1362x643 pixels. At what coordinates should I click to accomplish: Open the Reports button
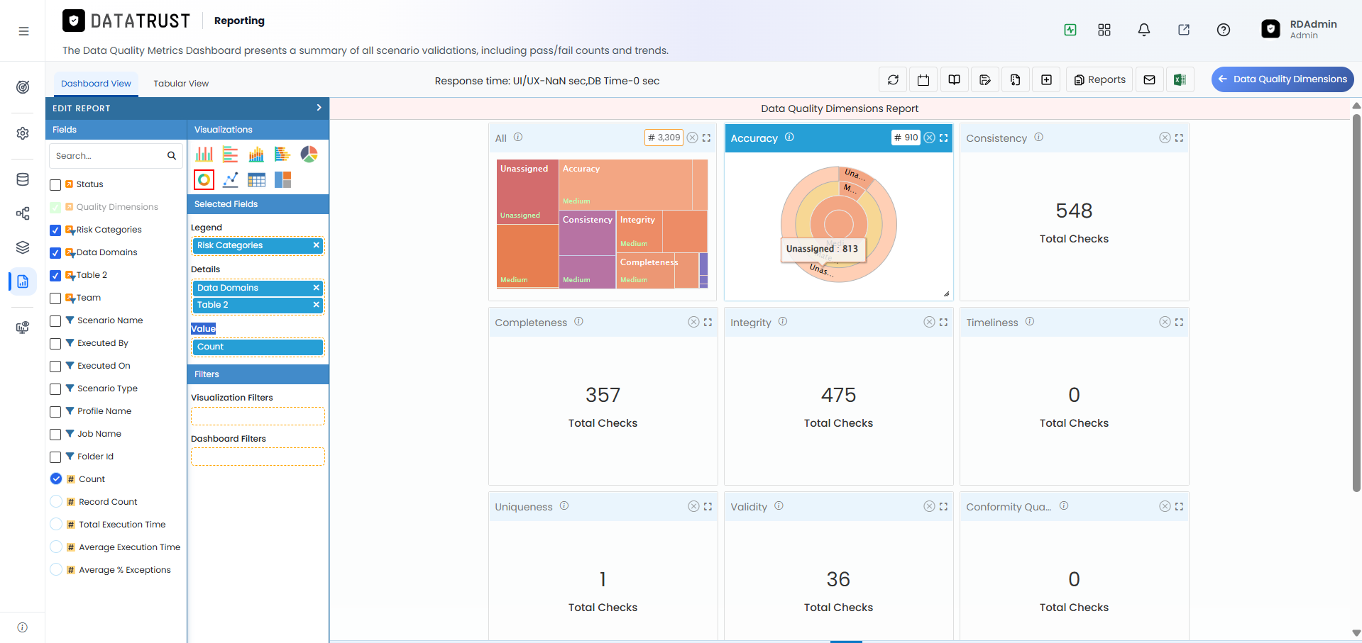click(x=1099, y=79)
